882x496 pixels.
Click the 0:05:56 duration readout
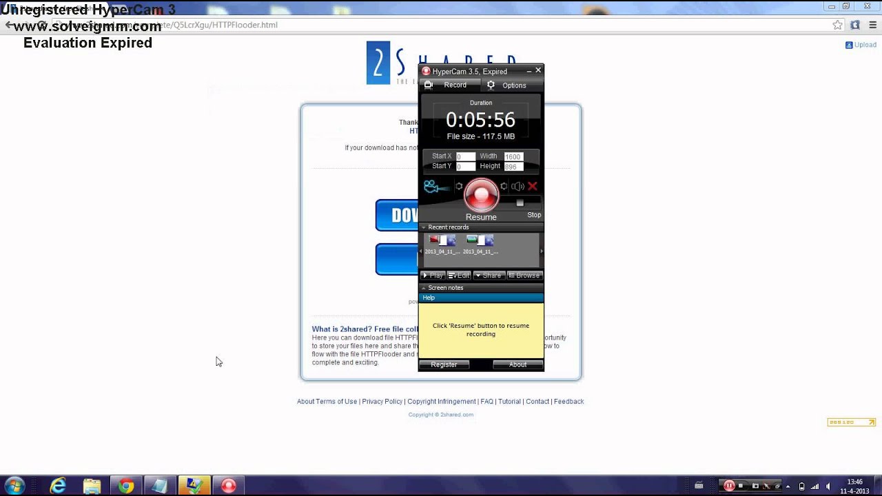[480, 120]
